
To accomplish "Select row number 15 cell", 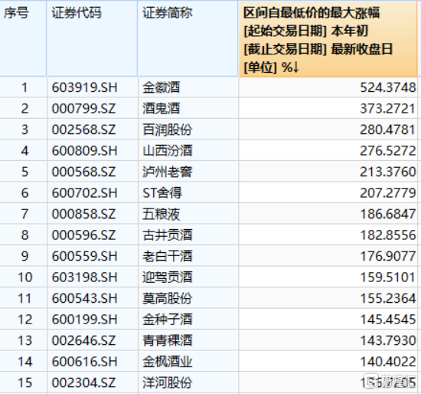I will [x=24, y=383].
